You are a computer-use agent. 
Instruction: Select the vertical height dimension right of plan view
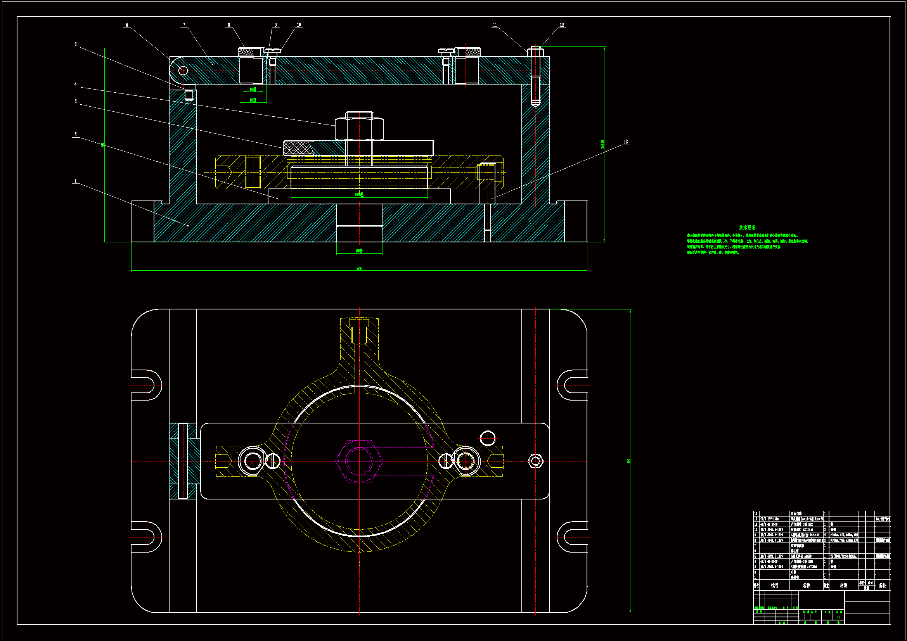[628, 461]
